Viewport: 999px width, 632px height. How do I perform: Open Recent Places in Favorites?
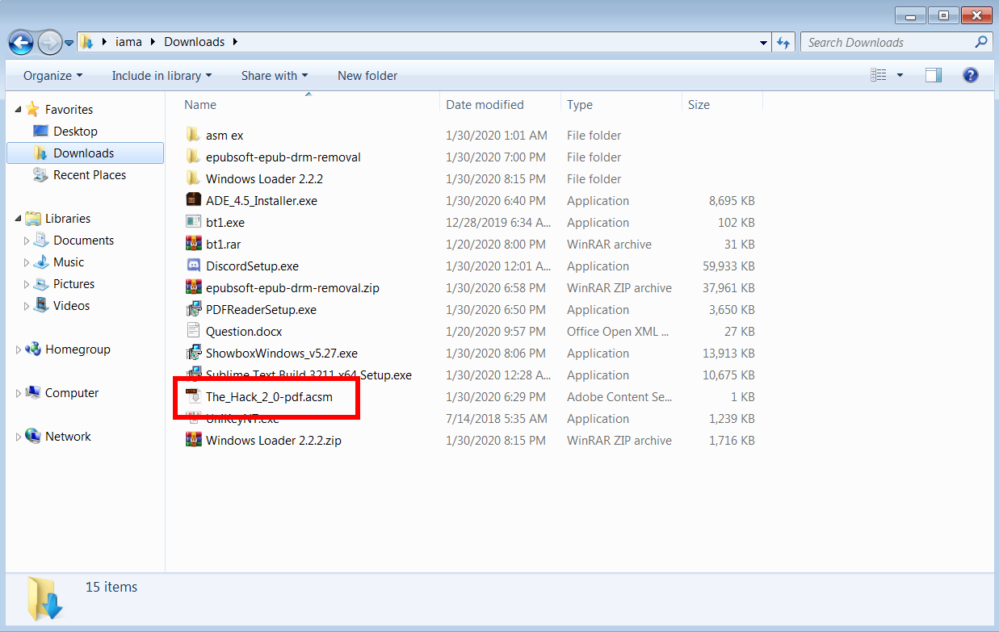coord(90,174)
